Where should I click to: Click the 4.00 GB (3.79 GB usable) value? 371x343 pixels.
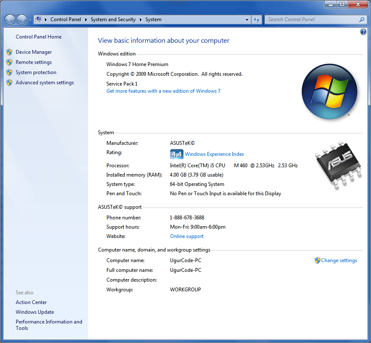click(197, 175)
